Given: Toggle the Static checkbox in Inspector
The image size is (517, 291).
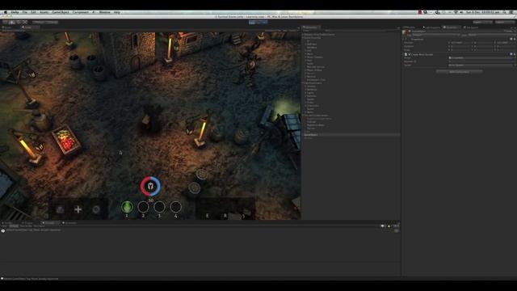Looking at the screenshot, I should (505, 31).
